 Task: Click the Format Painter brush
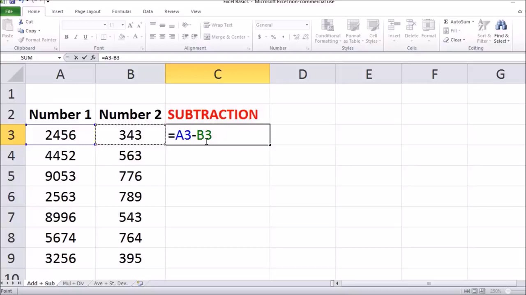(21, 40)
